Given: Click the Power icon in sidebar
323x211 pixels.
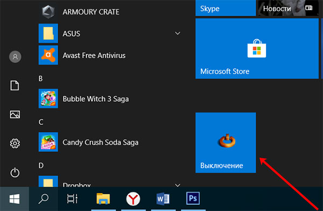Looking at the screenshot, I should pyautogui.click(x=15, y=172).
